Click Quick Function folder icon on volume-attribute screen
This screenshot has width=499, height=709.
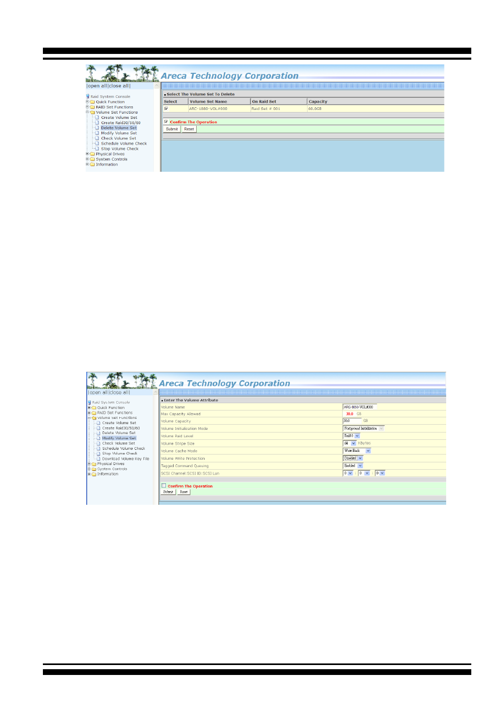tap(94, 407)
